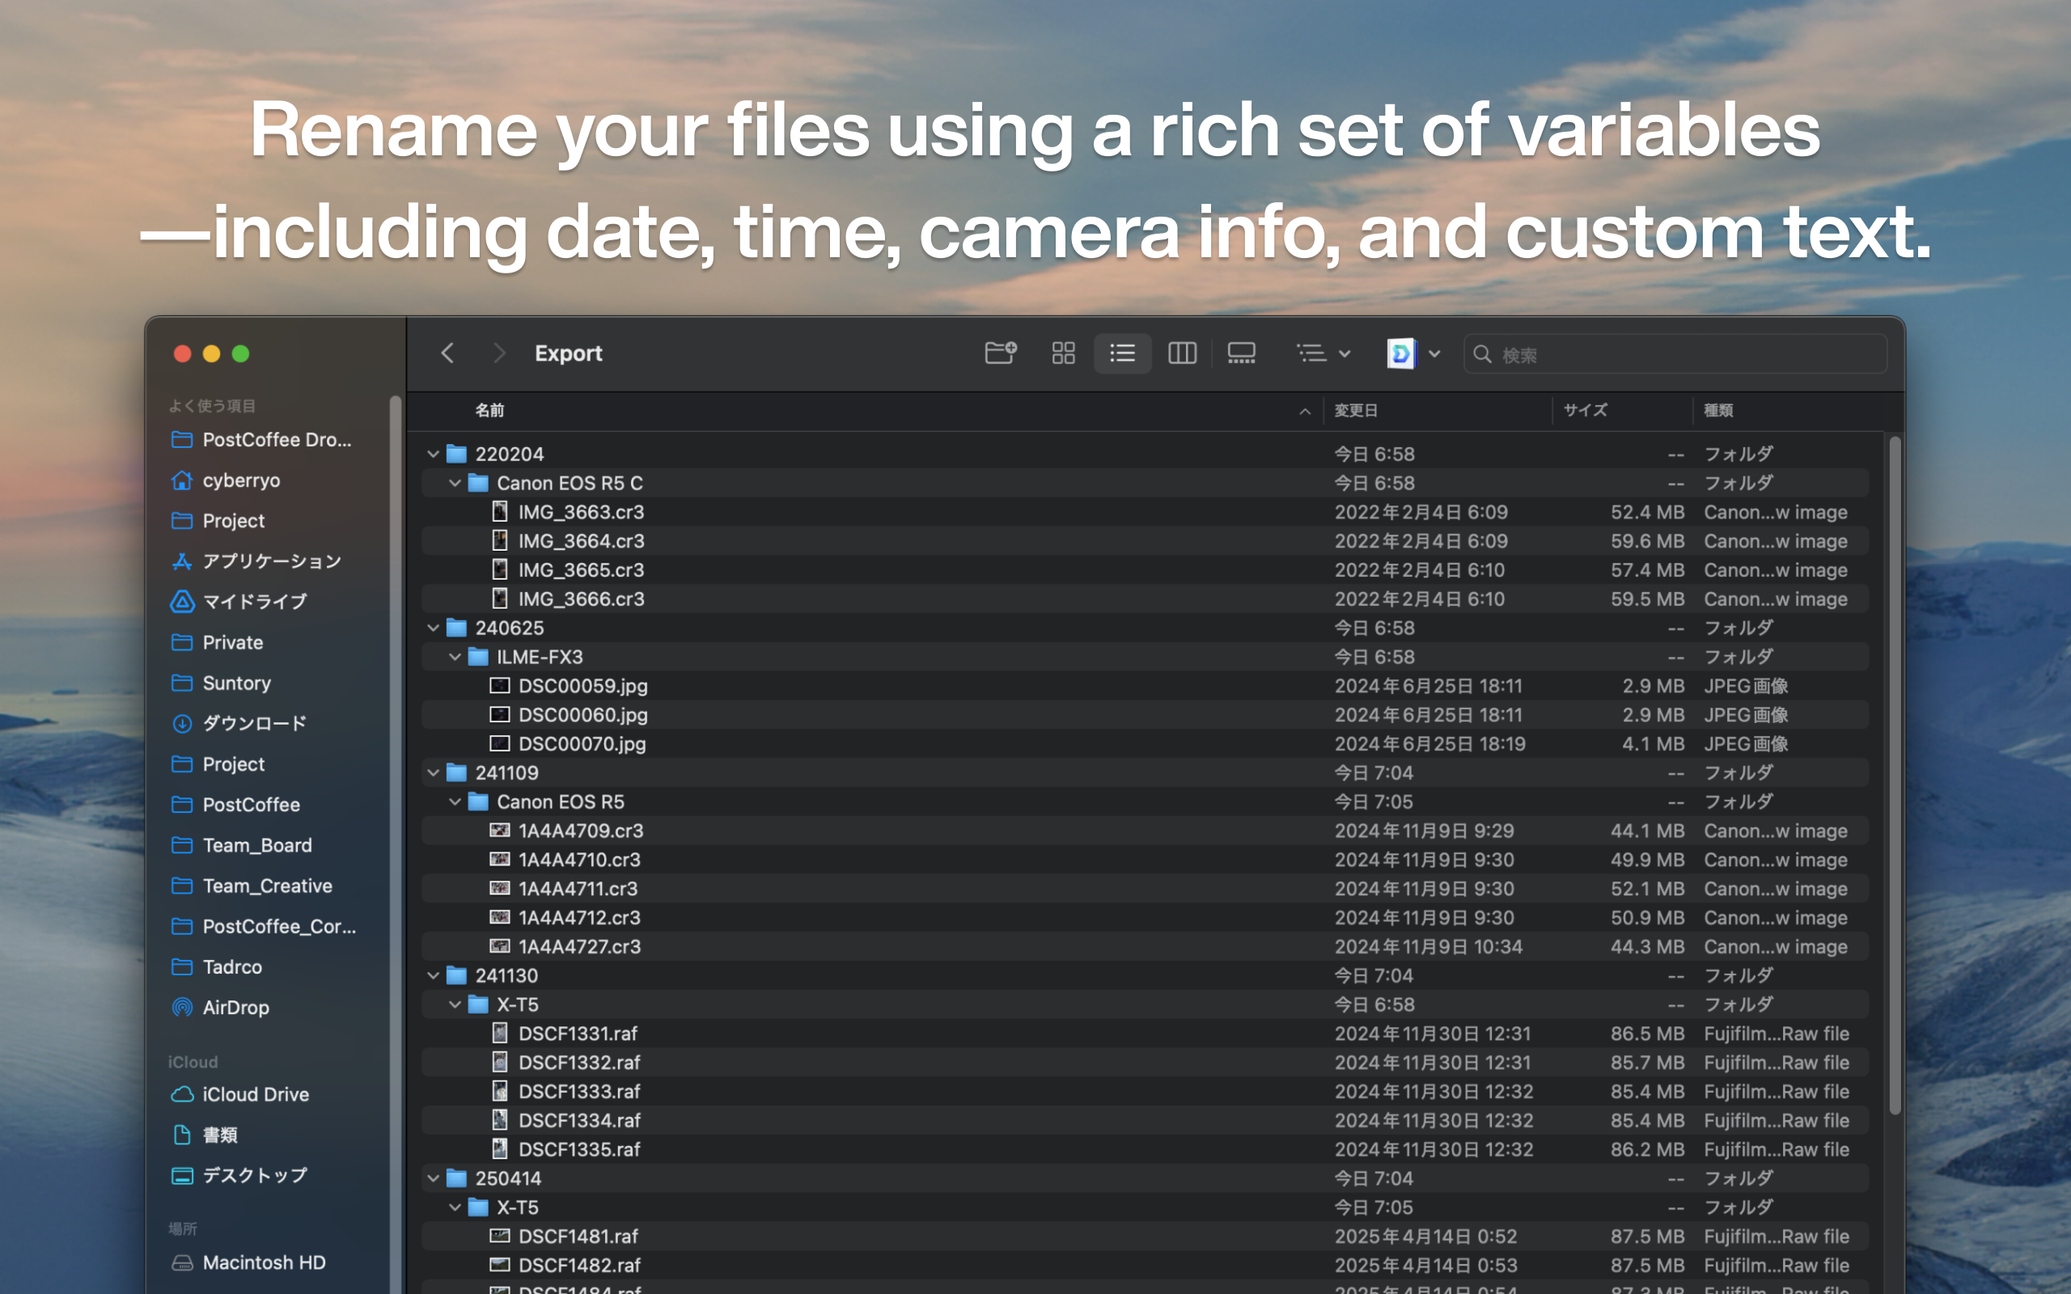Image resolution: width=2071 pixels, height=1294 pixels.
Task: Select the list view icon
Action: click(1122, 353)
